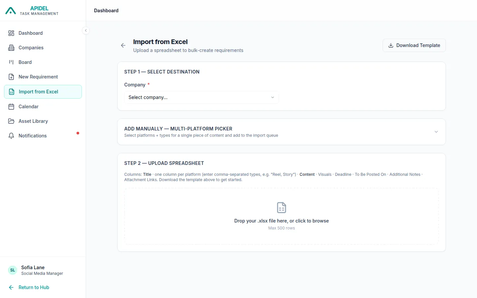Click the Apidel logo icon

[11, 11]
